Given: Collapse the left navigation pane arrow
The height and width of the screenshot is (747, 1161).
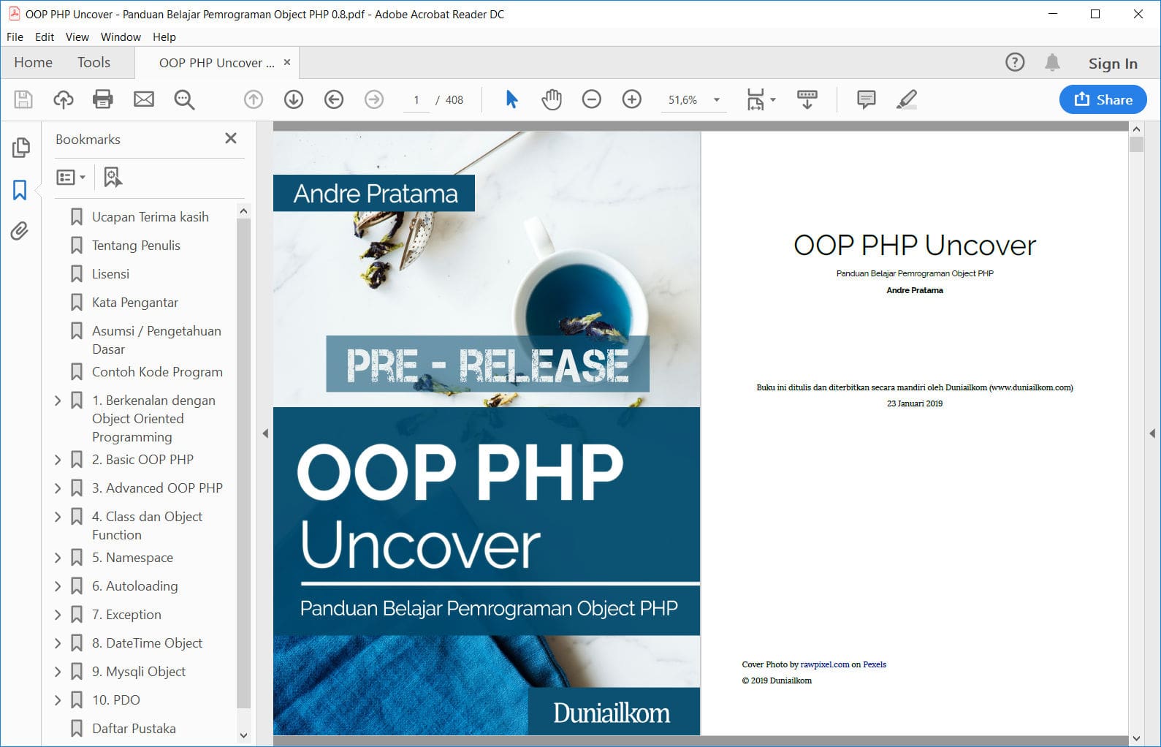Looking at the screenshot, I should (265, 433).
